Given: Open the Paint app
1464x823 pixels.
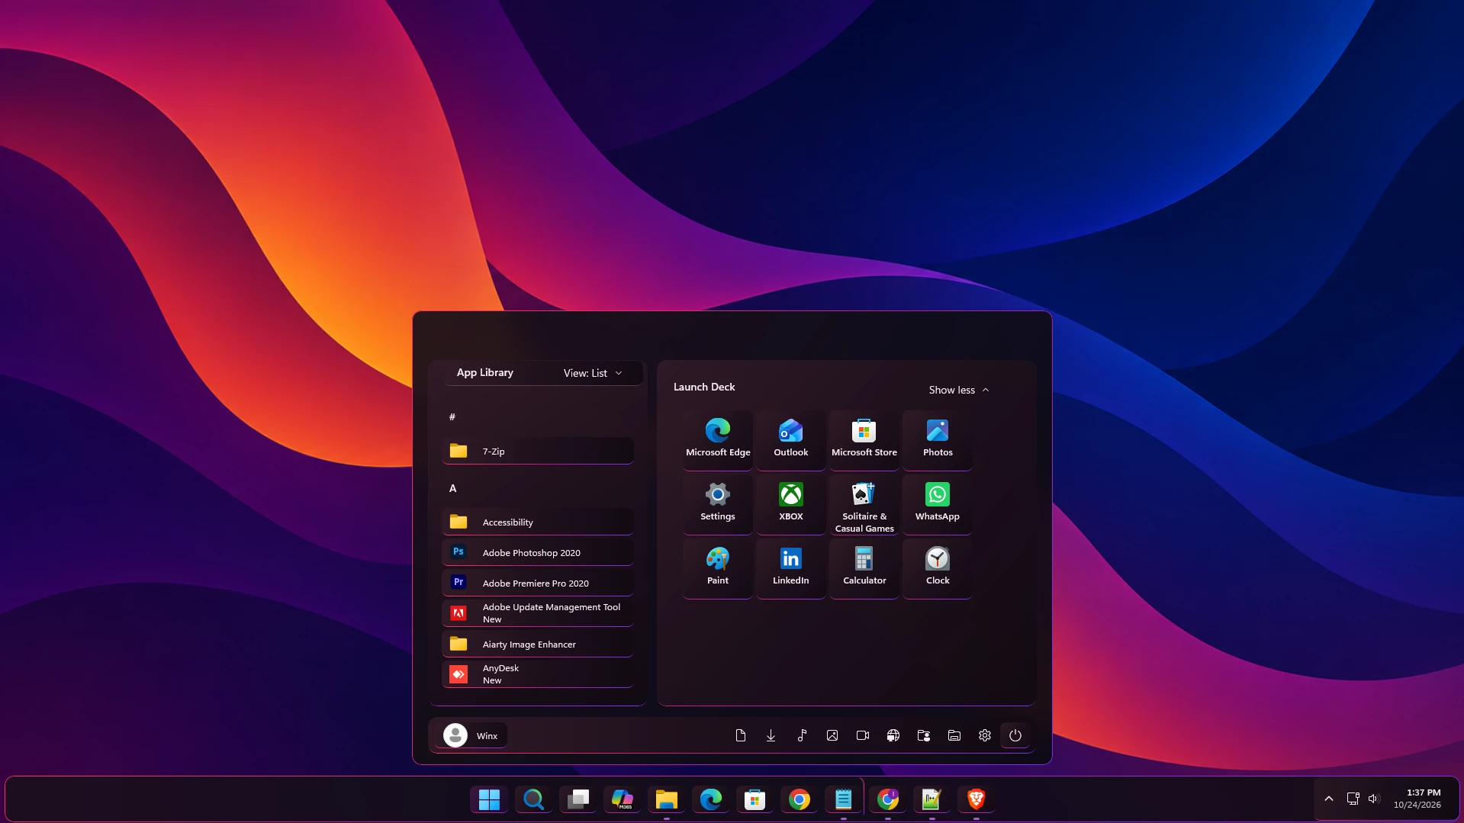Looking at the screenshot, I should click(x=718, y=567).
